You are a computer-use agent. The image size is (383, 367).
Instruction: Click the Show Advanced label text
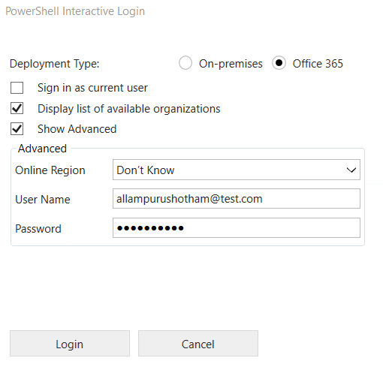click(77, 129)
